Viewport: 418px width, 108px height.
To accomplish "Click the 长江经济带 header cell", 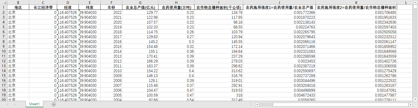I will pos(43,7).
